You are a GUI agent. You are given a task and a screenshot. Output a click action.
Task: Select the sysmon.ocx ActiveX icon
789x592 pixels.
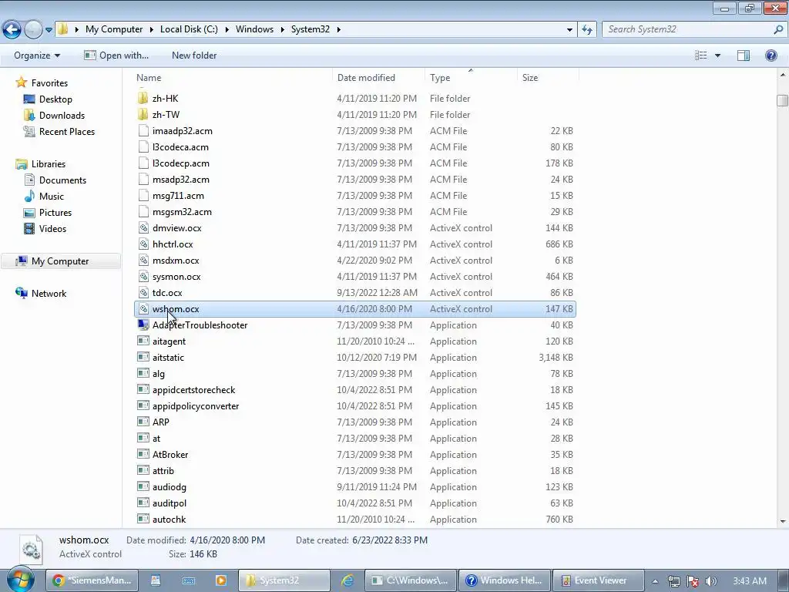(143, 277)
